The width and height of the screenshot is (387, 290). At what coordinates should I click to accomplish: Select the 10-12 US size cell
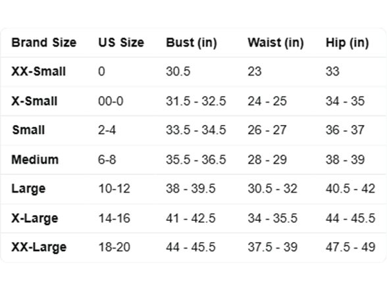(x=114, y=189)
